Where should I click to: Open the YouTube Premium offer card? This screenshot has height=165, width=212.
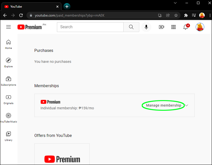(62, 154)
